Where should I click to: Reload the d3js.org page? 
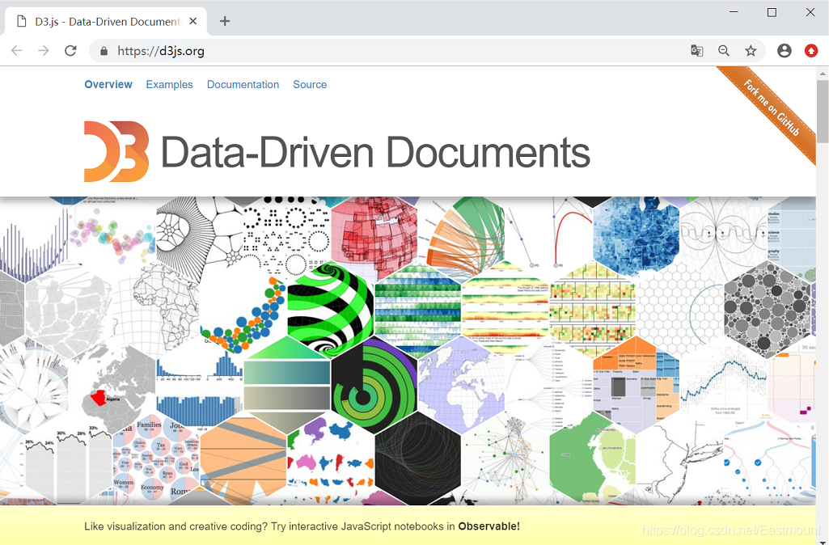pyautogui.click(x=70, y=51)
